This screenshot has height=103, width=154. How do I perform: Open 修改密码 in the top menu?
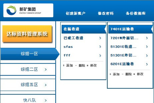pyautogui.click(x=106, y=13)
